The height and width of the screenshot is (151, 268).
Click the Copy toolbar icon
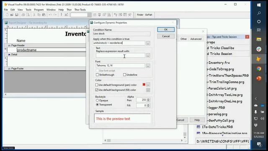[x=39, y=15]
